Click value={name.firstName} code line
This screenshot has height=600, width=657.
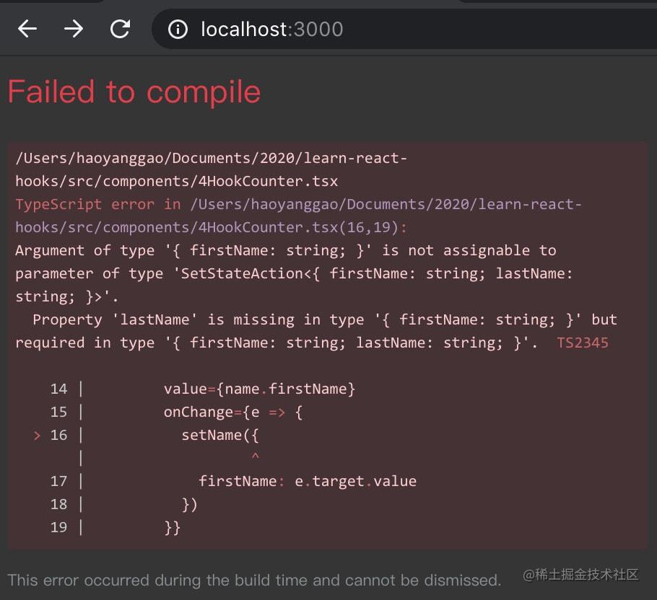coord(259,389)
